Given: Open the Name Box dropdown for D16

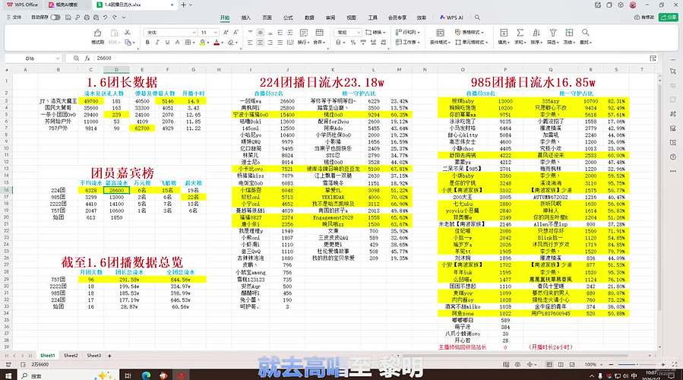Looking at the screenshot, I should coord(58,59).
